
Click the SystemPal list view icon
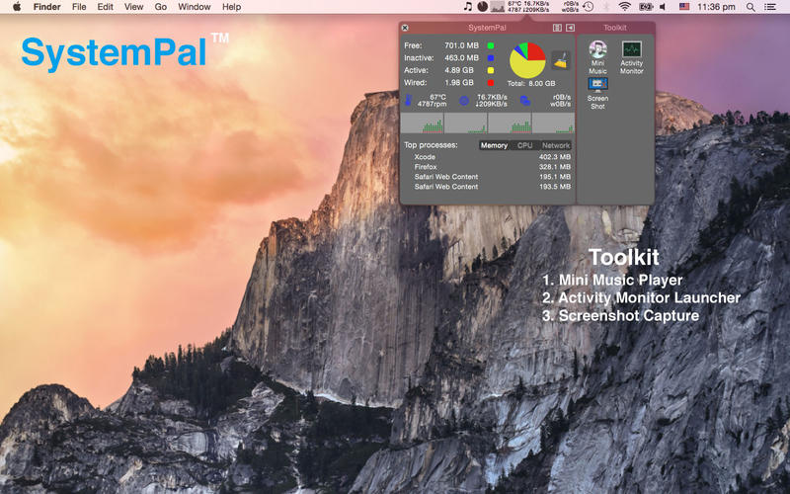557,28
